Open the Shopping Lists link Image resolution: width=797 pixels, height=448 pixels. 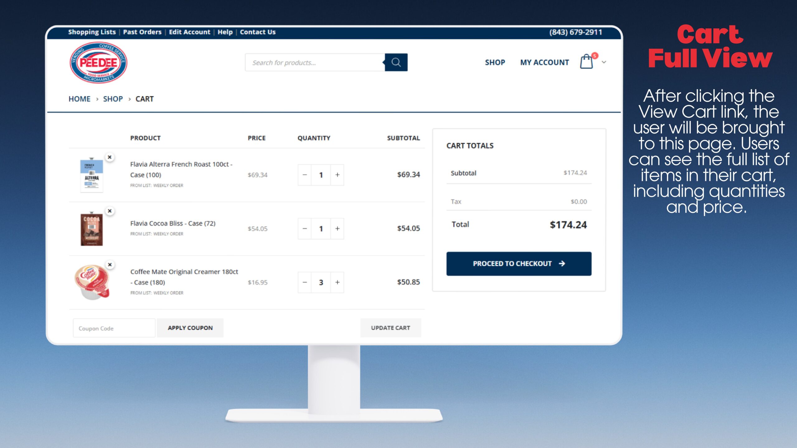point(92,32)
